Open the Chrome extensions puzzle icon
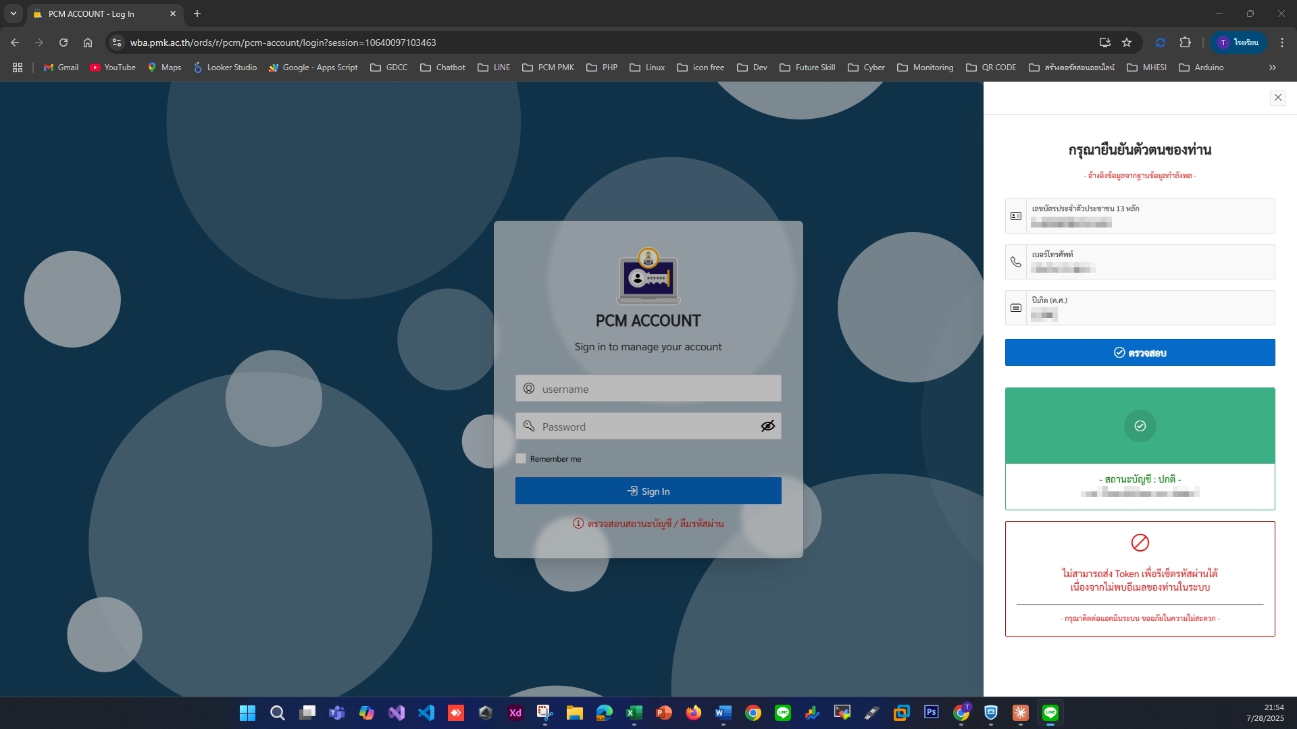 click(1185, 43)
